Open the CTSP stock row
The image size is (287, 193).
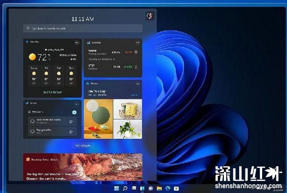click(x=113, y=67)
